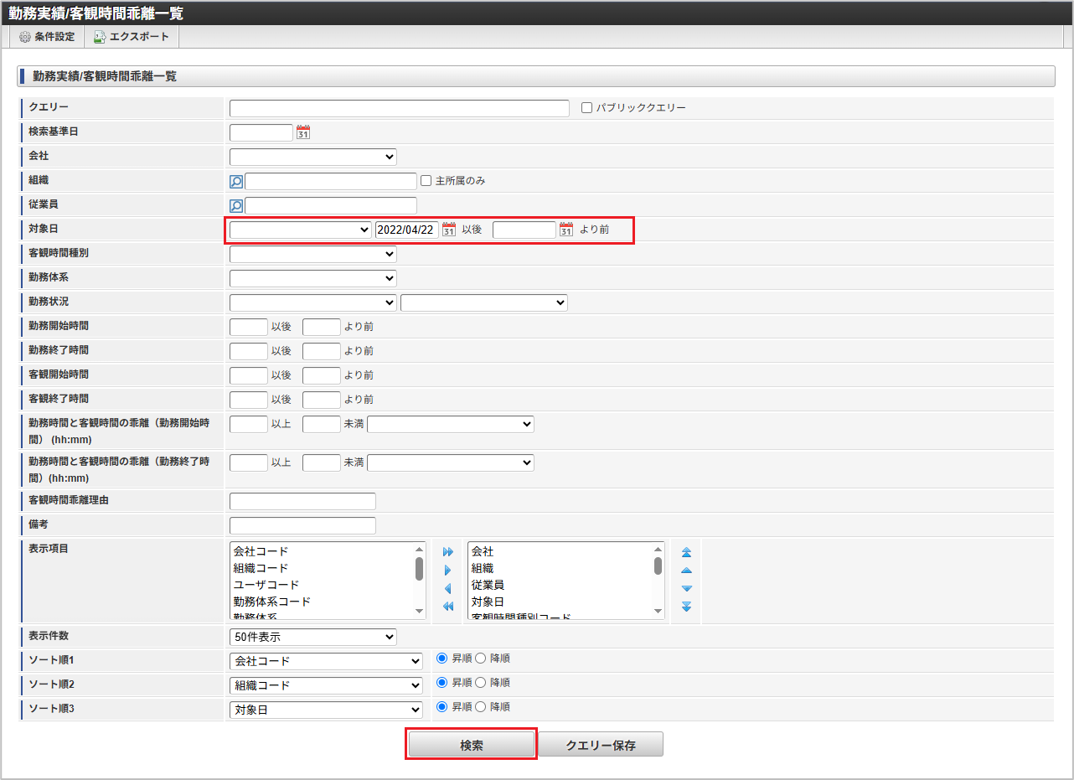
Task: Select 降順 for ソート順1
Action: [481, 659]
